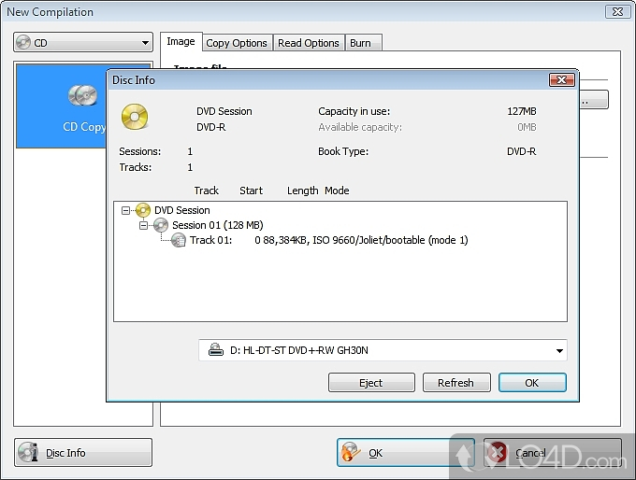Image resolution: width=636 pixels, height=480 pixels.
Task: Click the Disc Info button in New Compilation
Action: click(x=83, y=453)
